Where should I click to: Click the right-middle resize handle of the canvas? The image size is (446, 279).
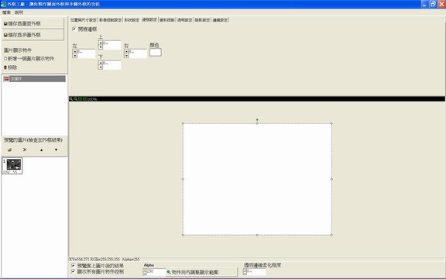331,179
